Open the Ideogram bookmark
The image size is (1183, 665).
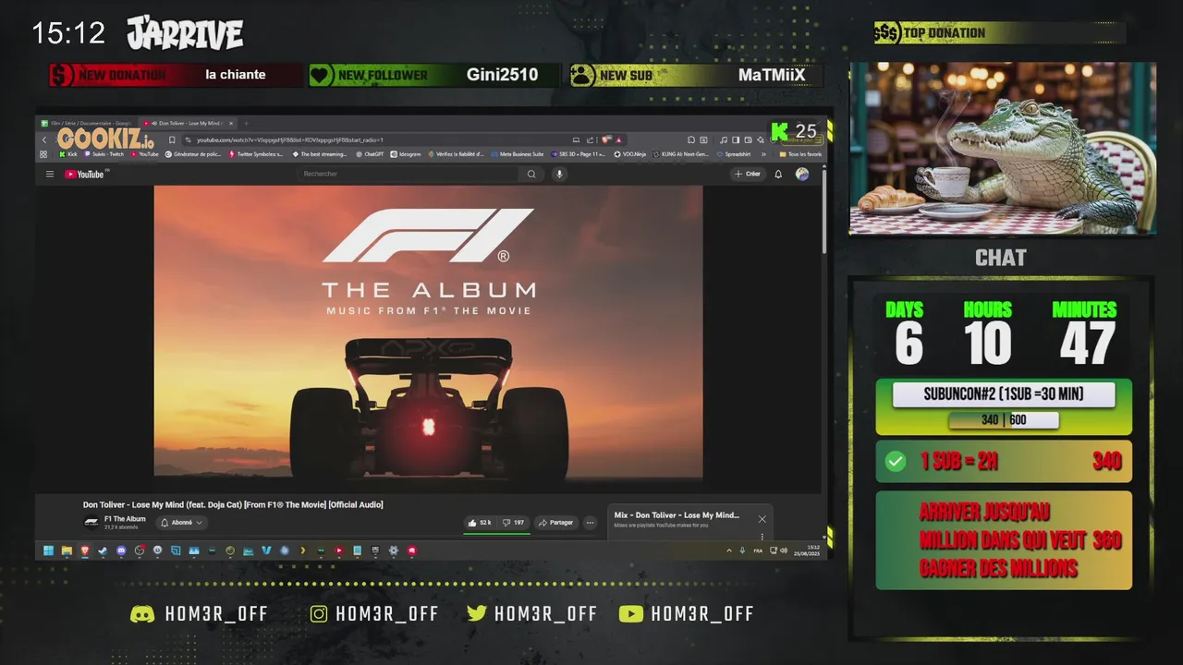407,154
